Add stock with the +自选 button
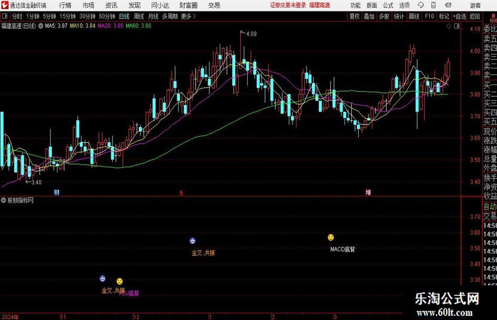Screen dimensions: 497x320 [460, 16]
